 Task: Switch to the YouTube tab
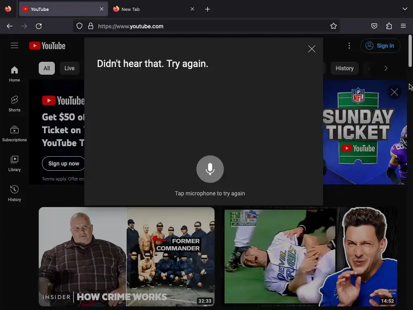[x=63, y=9]
